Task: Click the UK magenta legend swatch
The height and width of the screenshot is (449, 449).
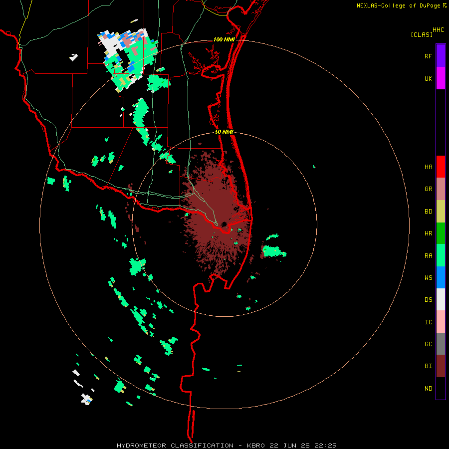Action: [441, 78]
